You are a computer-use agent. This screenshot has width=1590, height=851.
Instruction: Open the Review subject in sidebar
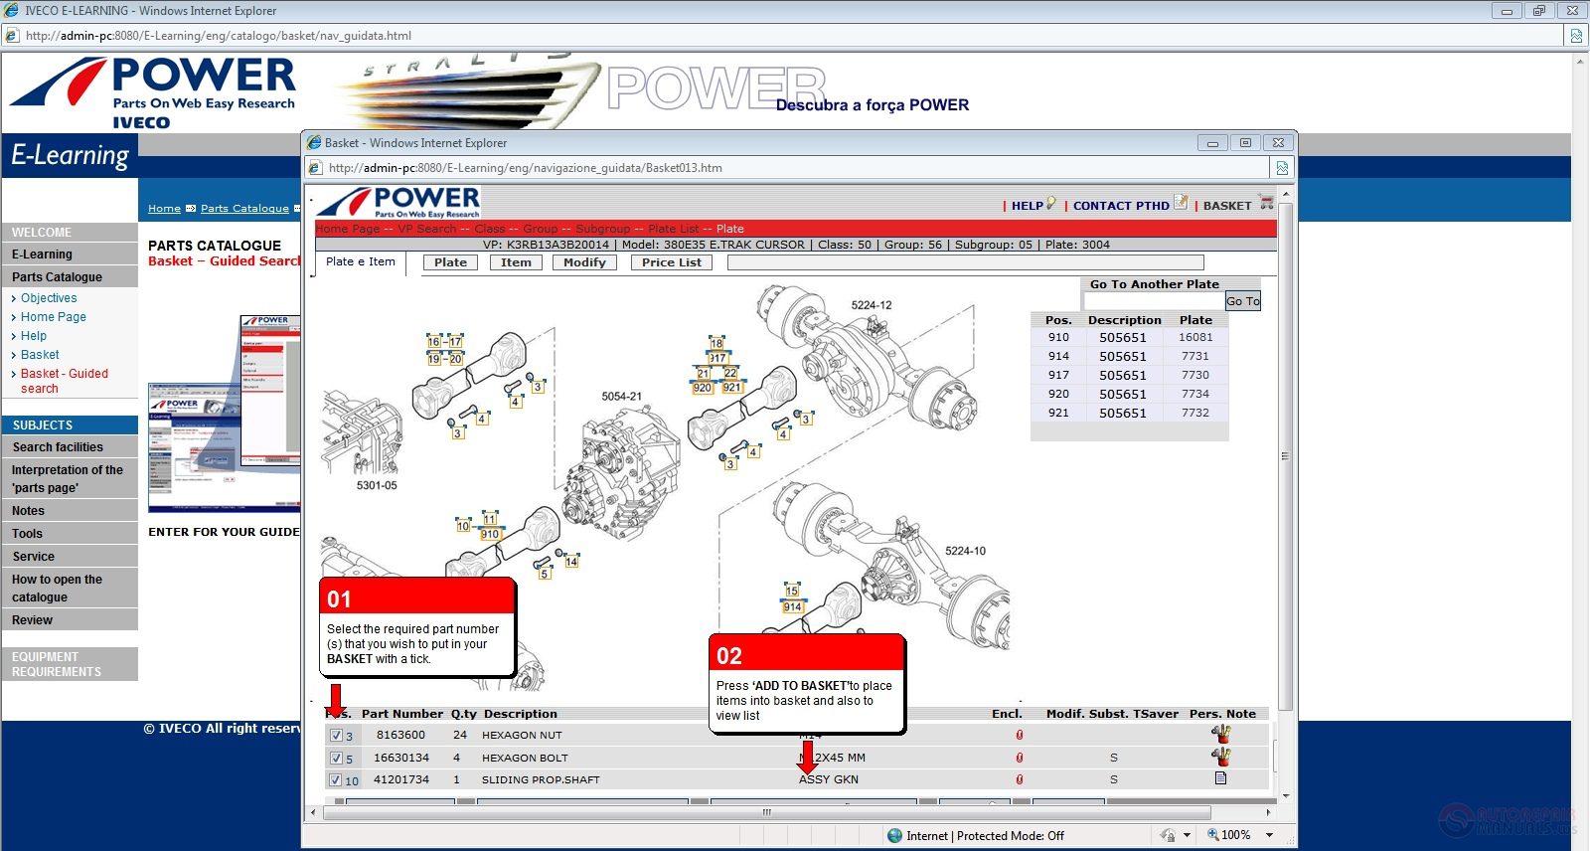(x=70, y=620)
